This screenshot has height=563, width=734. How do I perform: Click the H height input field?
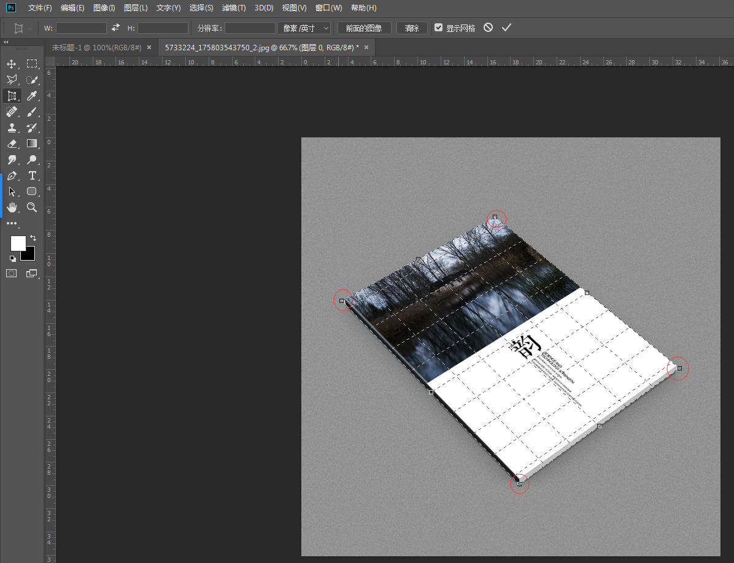point(163,28)
